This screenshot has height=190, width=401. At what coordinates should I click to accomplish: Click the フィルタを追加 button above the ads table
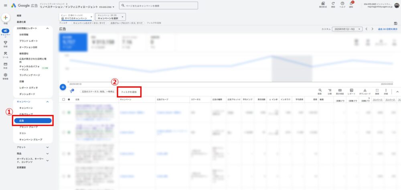coord(129,92)
